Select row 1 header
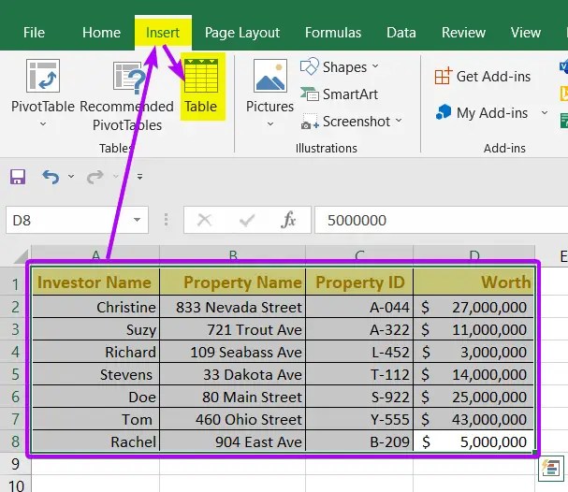Viewport: 568px width, 492px height. pos(15,283)
